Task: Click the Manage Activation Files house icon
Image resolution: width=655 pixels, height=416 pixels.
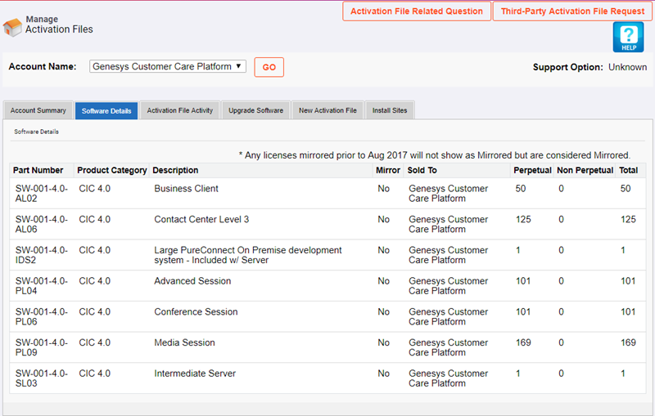Action: pos(12,27)
